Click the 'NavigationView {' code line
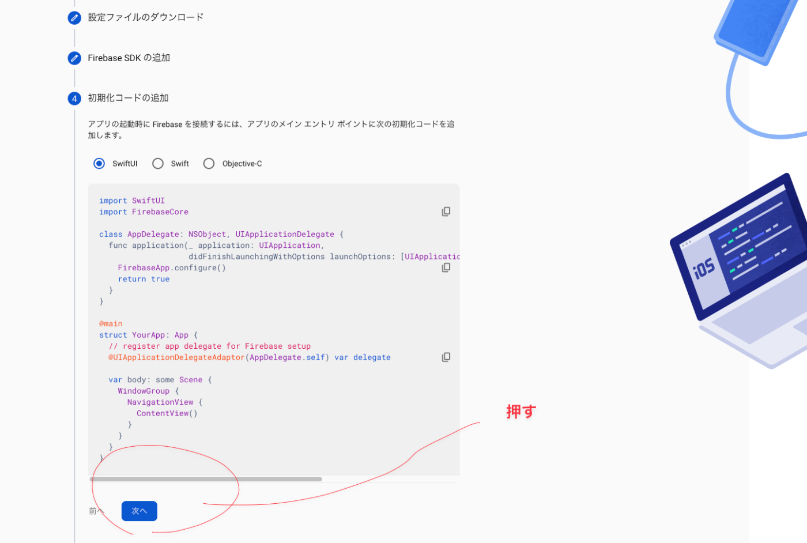This screenshot has height=543, width=807. coord(165,402)
